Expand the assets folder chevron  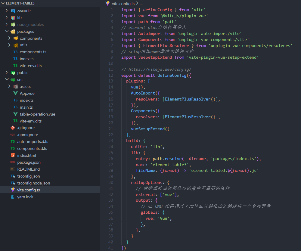(9, 86)
